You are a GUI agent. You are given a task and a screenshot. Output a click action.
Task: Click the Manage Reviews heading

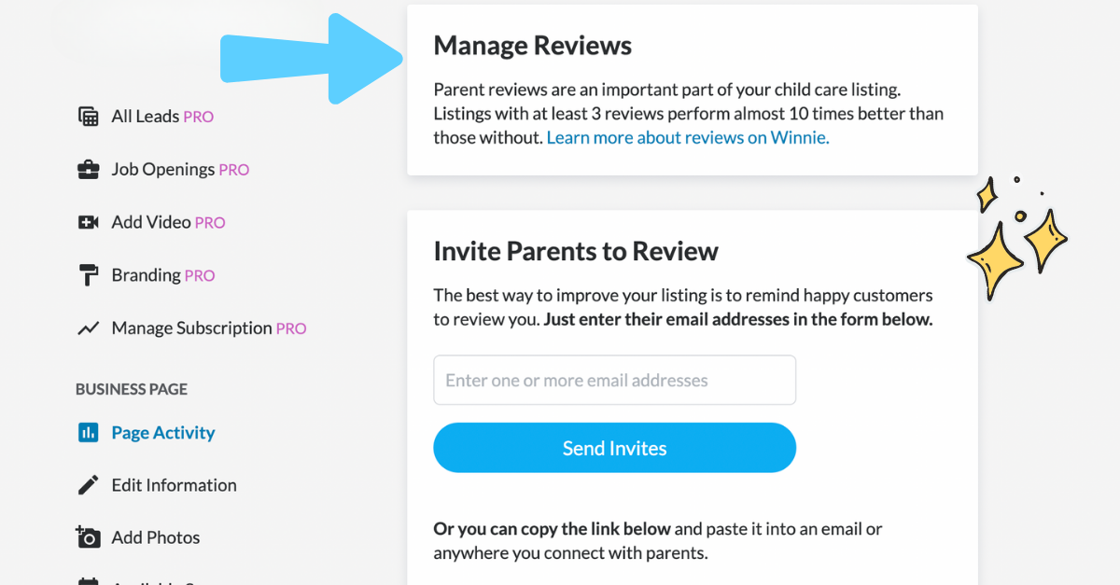[533, 46]
